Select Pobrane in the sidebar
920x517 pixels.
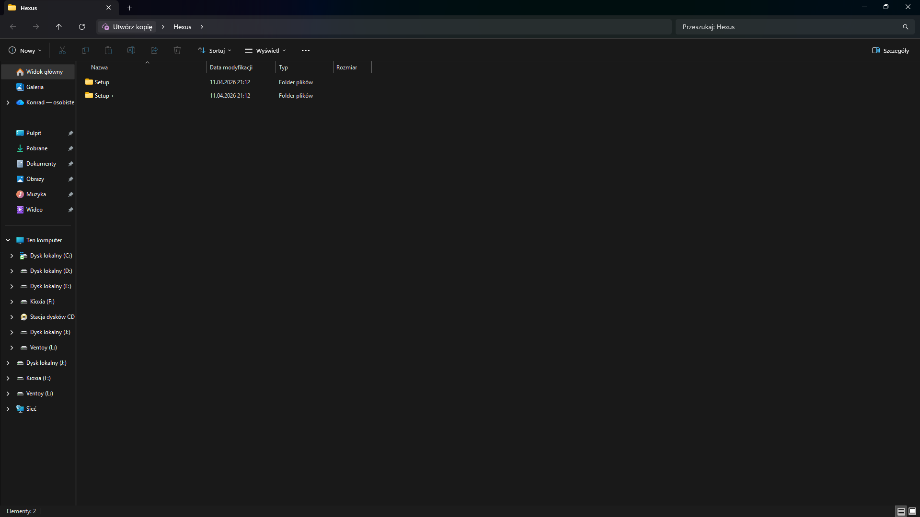(37, 148)
